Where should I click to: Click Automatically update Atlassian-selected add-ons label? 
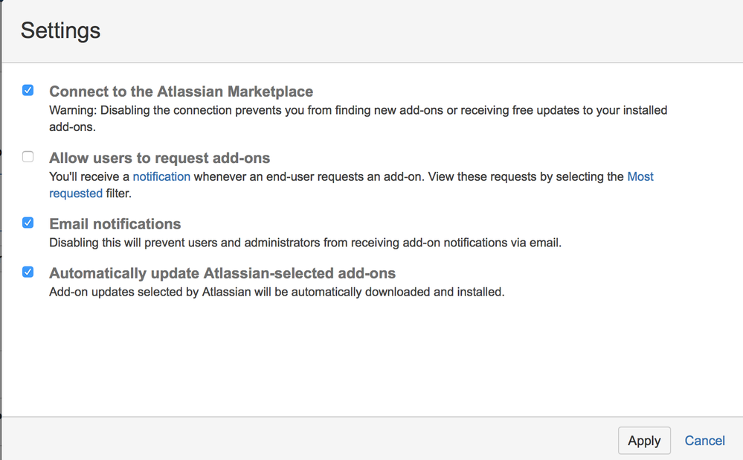[x=222, y=273]
